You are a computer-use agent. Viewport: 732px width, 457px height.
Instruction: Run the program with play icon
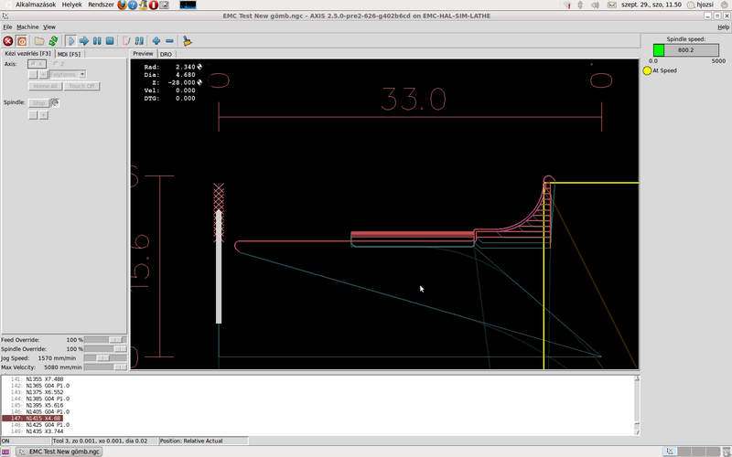(x=70, y=41)
